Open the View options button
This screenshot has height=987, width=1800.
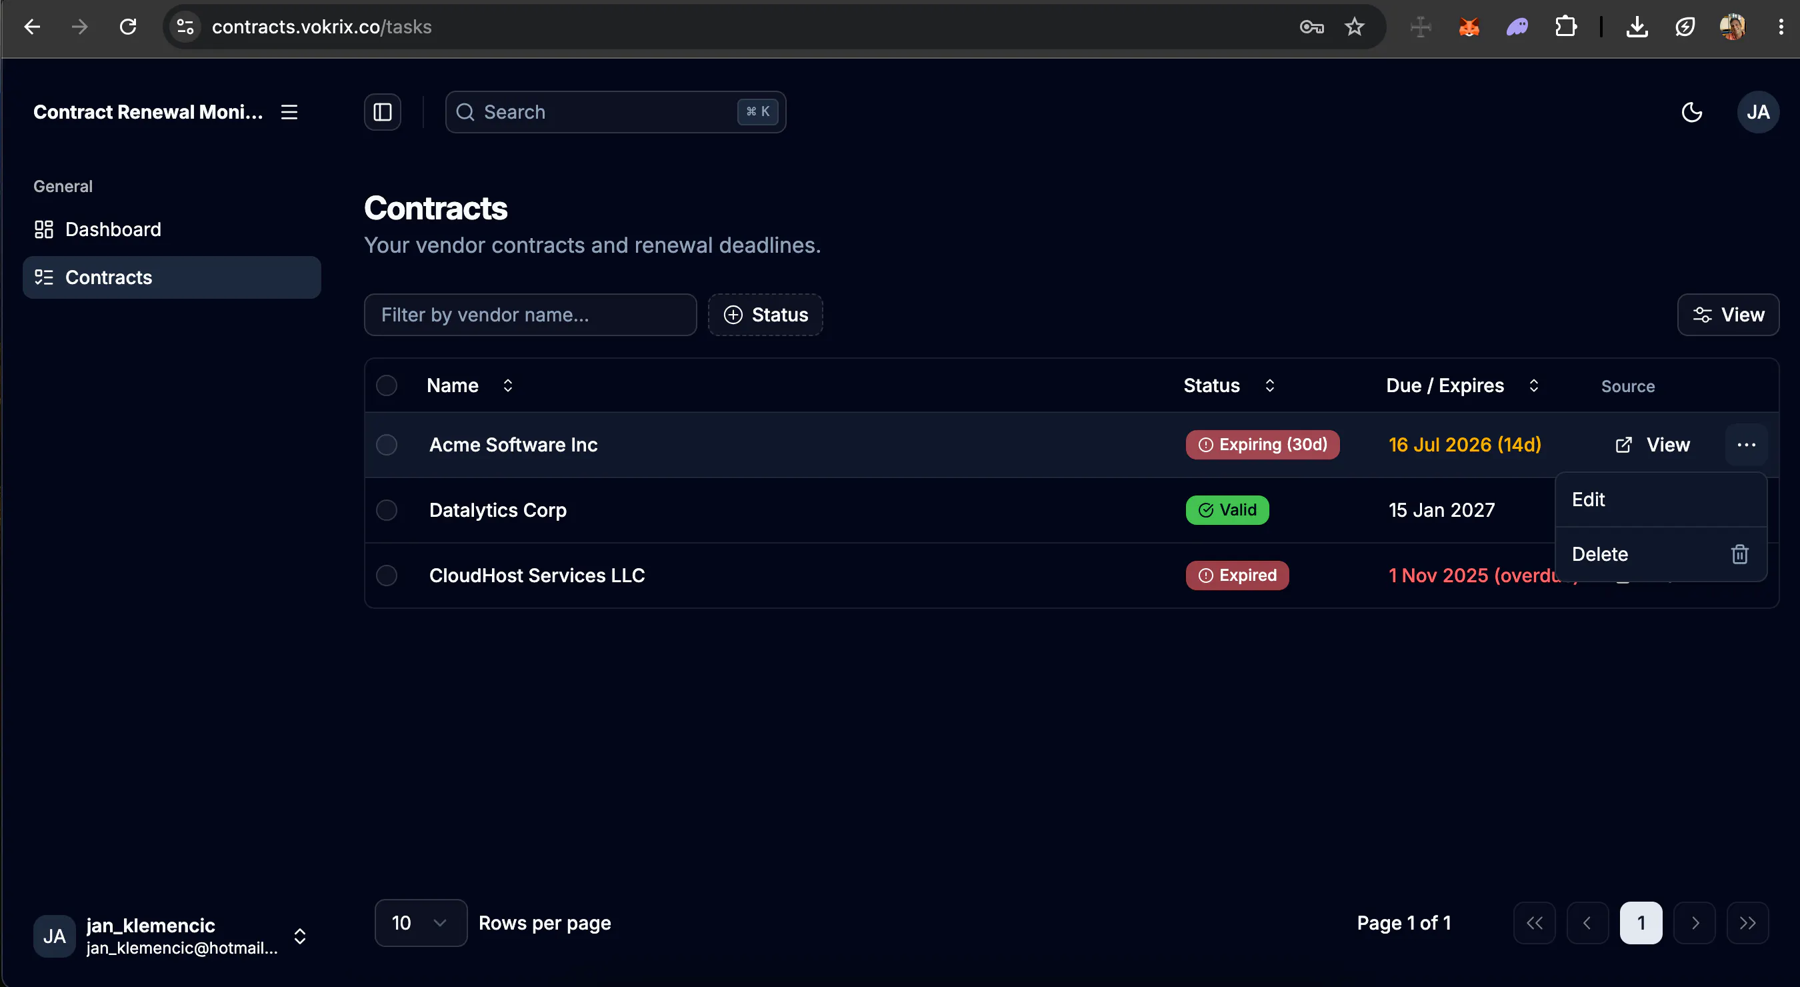click(1728, 315)
